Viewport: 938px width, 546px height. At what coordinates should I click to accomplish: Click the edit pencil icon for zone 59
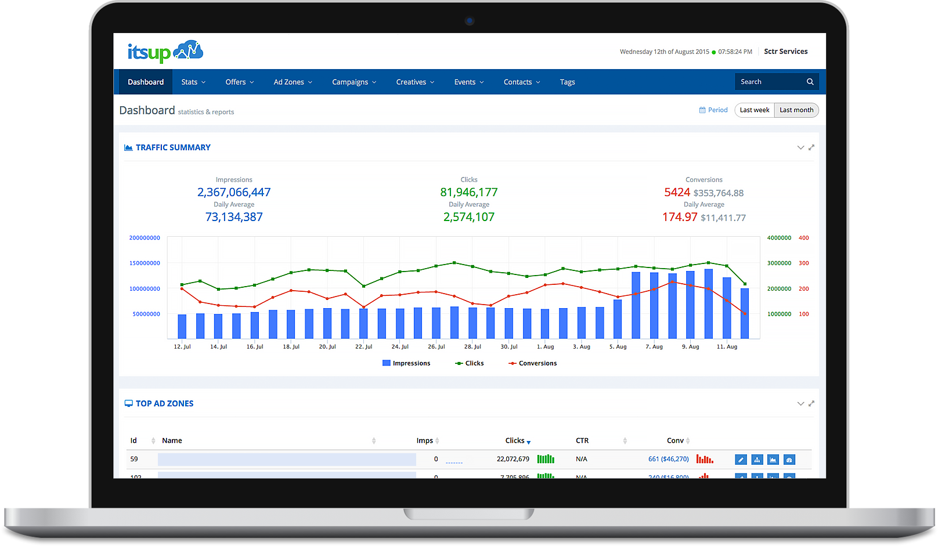[x=741, y=460]
